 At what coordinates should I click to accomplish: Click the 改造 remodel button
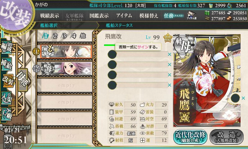click(227, 137)
